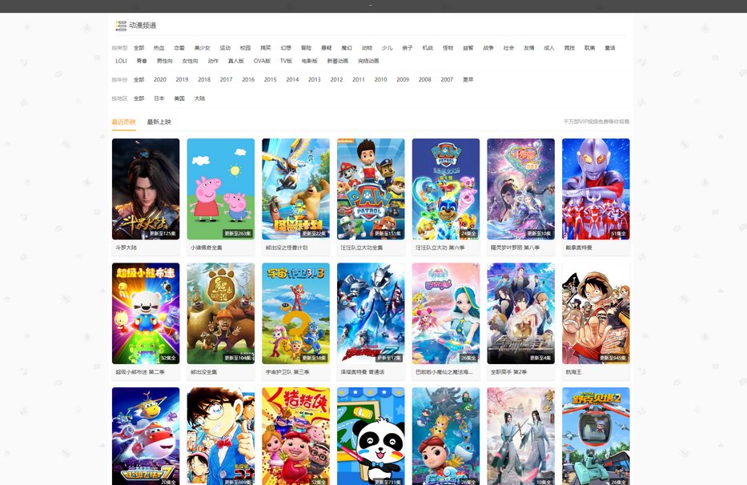Filter by 真人版 type
Image resolution: width=747 pixels, height=485 pixels.
click(x=236, y=61)
